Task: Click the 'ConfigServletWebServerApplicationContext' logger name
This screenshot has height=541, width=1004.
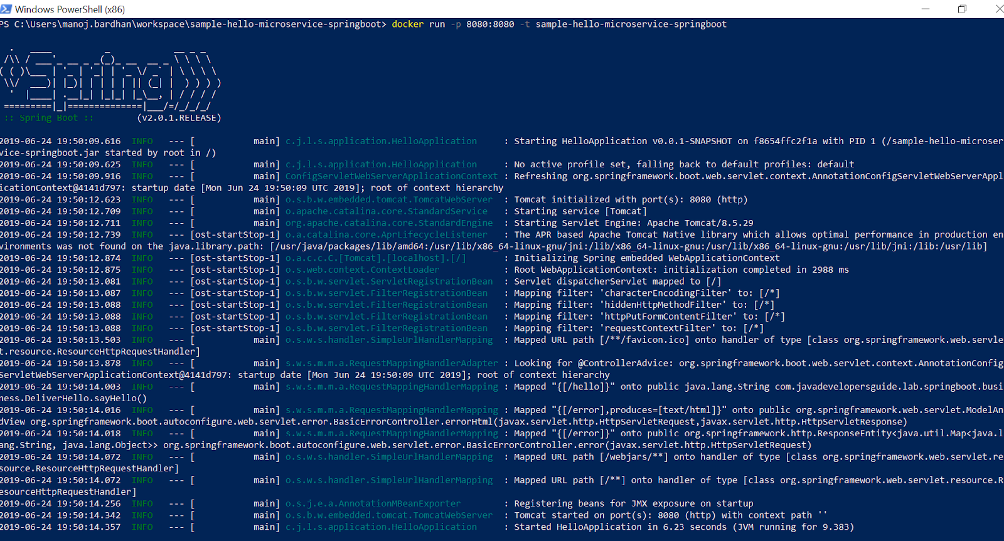Action: 392,177
